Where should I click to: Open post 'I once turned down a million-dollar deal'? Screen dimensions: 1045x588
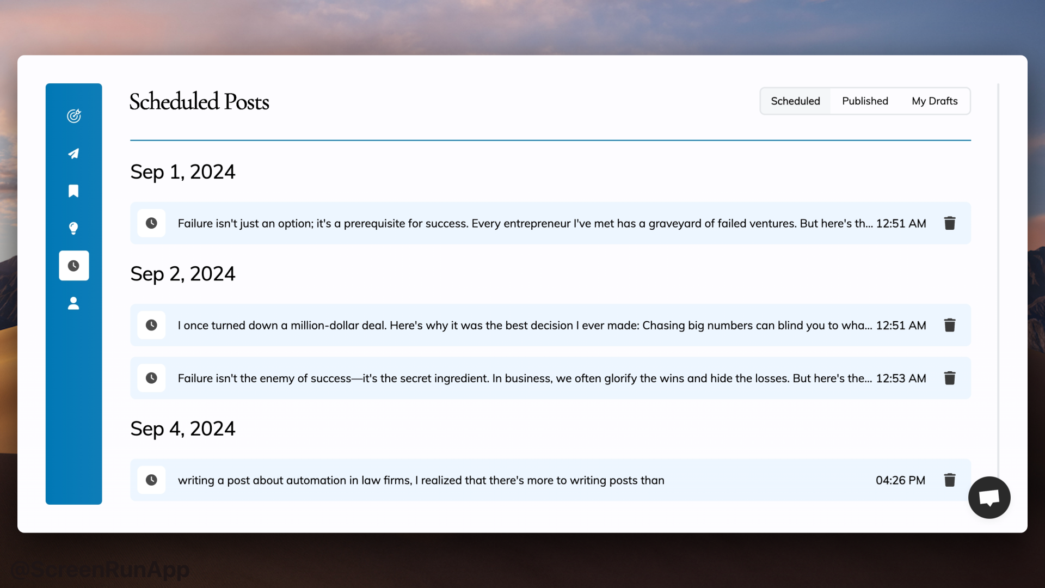[x=550, y=325]
